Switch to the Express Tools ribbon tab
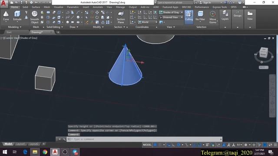 (220, 7)
